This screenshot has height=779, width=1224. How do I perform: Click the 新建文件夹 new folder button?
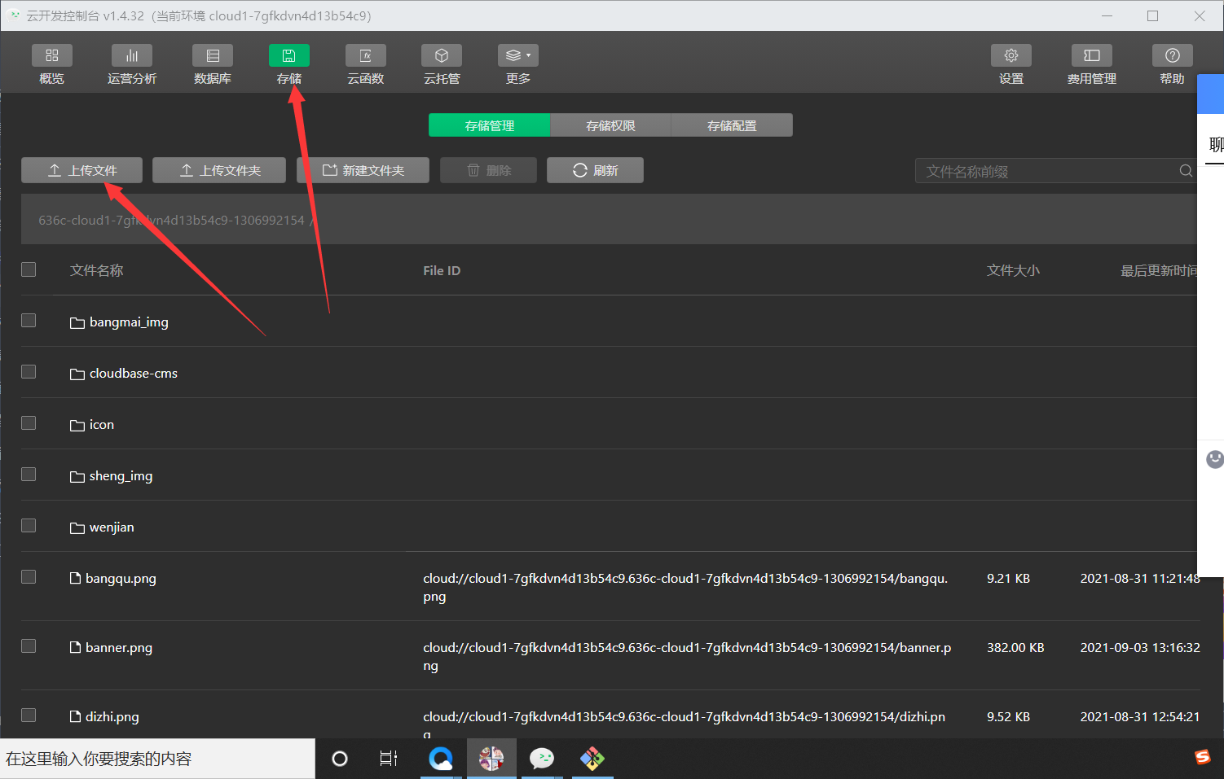click(363, 170)
